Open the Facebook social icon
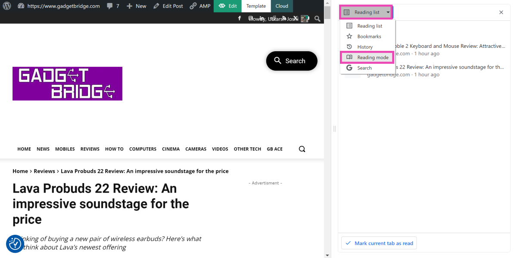 [240, 18]
